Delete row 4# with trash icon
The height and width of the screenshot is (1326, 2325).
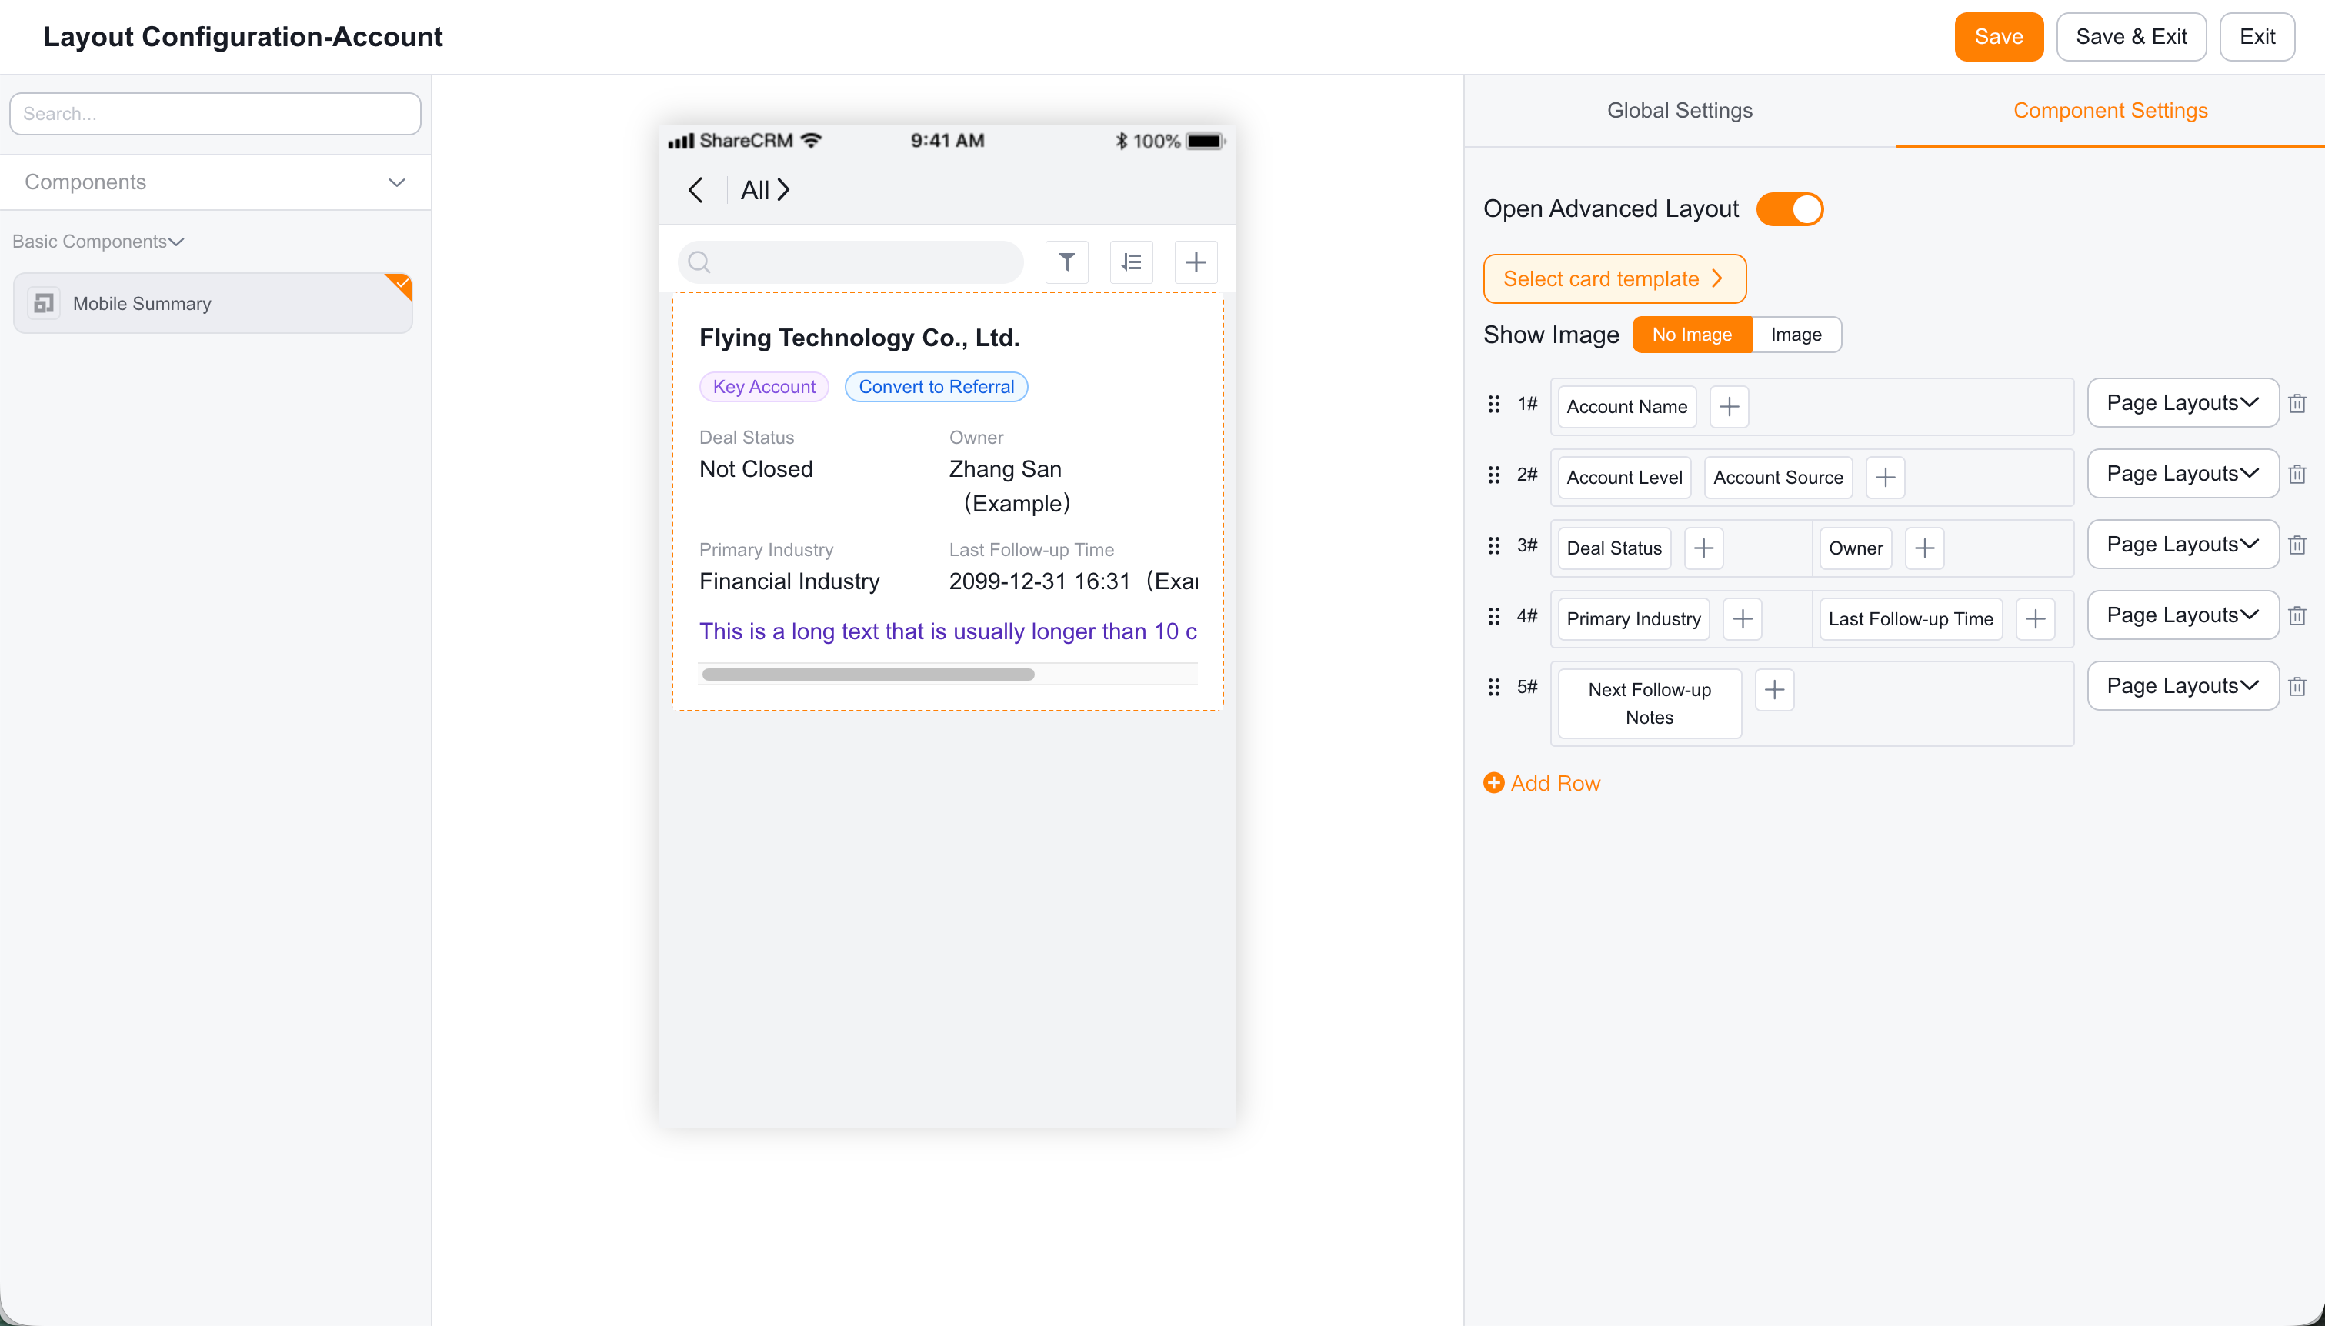2297,615
